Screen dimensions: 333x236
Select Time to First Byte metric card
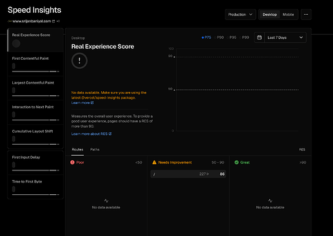pos(35,187)
